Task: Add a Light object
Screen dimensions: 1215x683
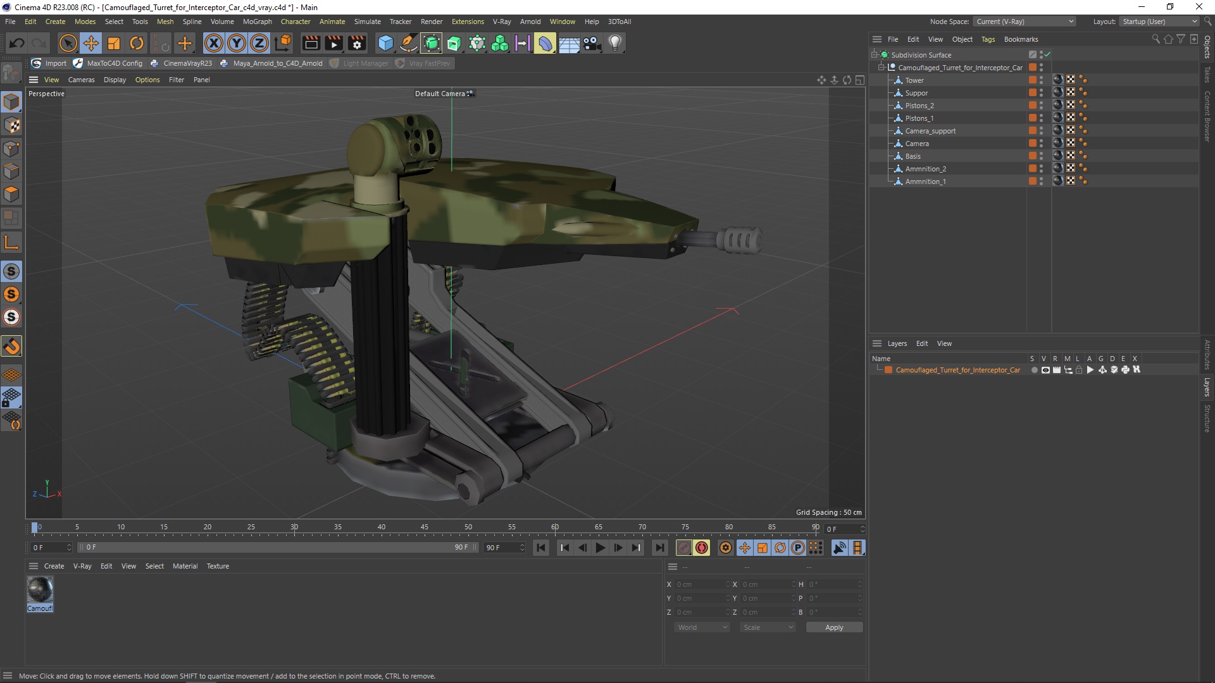Action: pos(614,43)
